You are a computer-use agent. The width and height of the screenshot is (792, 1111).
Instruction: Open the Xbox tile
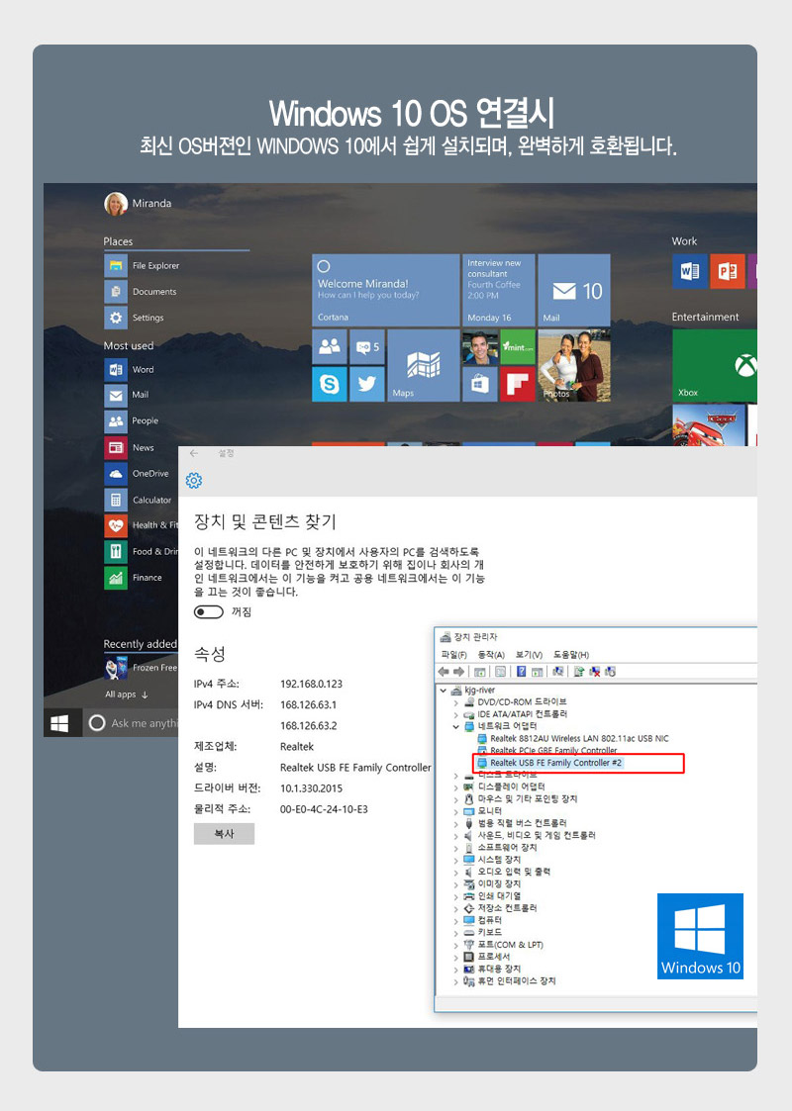tap(715, 366)
